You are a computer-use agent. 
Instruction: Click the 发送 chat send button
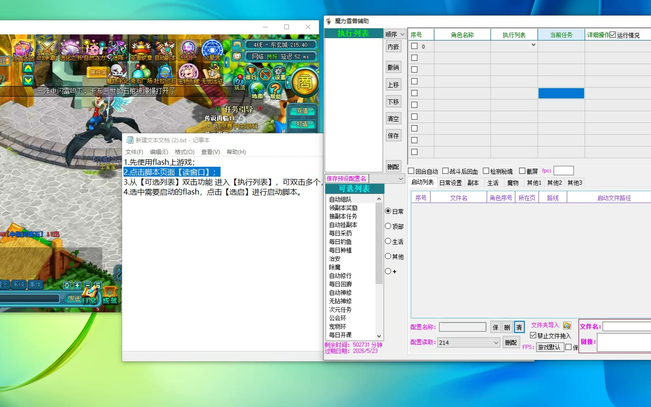tap(74, 298)
